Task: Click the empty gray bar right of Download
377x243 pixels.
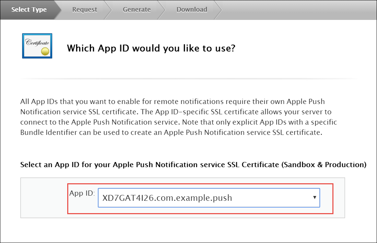Action: tap(298, 10)
